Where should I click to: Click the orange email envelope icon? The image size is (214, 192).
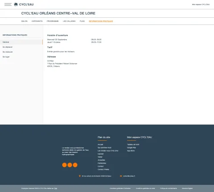[x=121, y=176]
